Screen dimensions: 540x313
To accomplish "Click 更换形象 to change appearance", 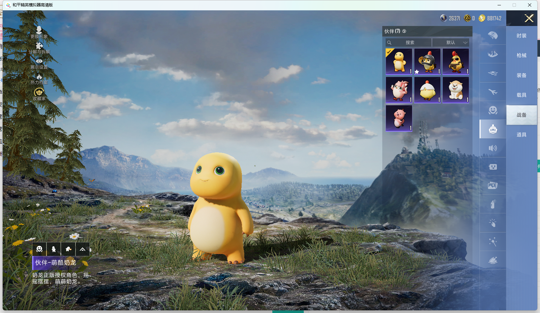I will [39, 32].
